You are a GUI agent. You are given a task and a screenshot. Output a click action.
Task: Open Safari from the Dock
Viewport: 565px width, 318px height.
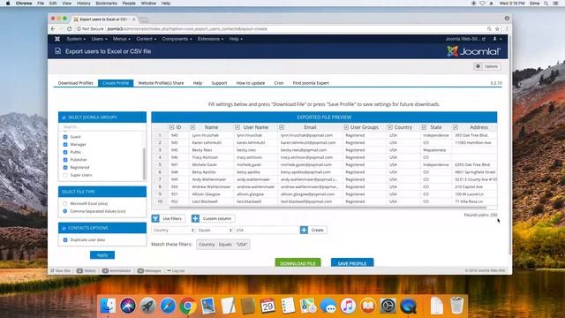(168, 306)
